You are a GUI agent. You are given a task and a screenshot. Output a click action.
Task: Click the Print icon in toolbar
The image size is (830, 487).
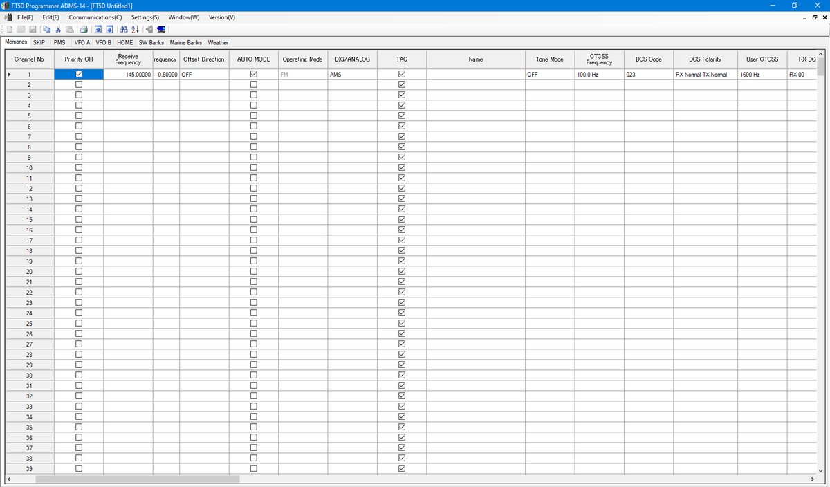[x=84, y=29]
